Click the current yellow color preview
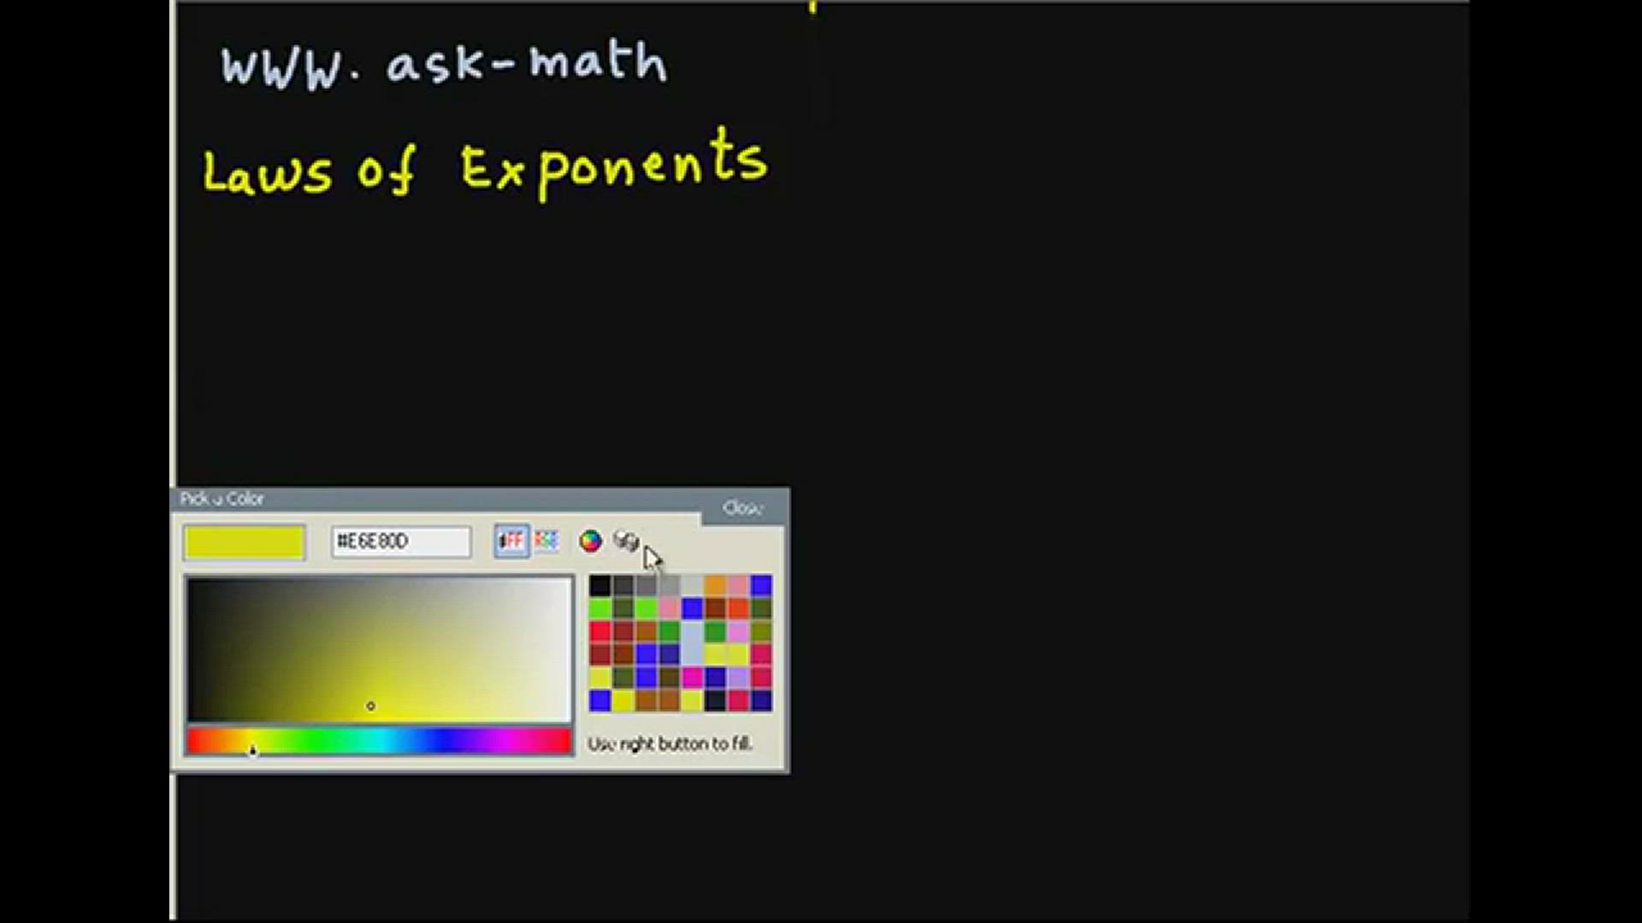The image size is (1642, 923). pos(245,542)
